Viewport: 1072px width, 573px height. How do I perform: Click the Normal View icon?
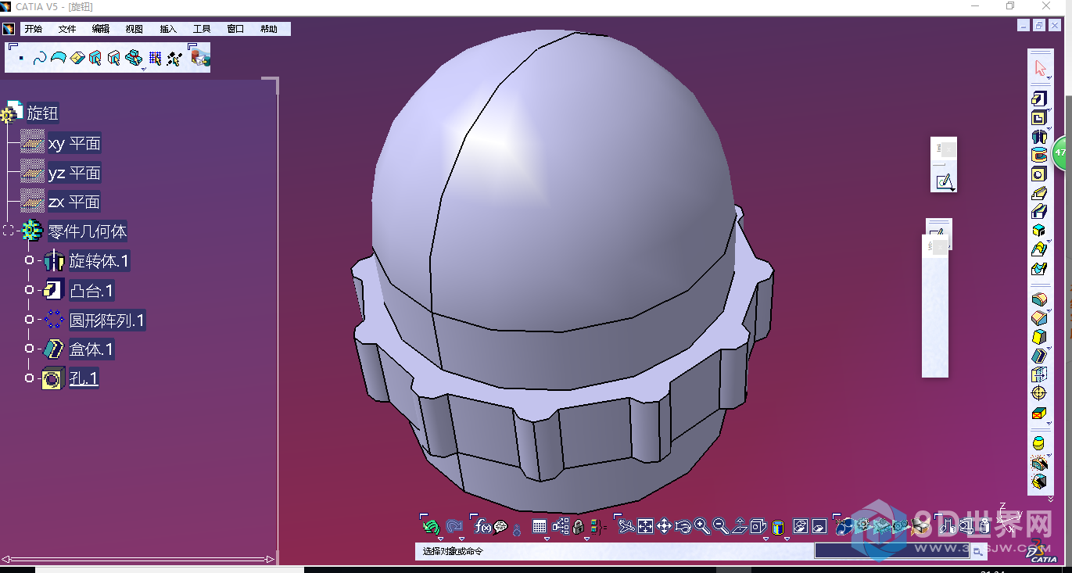(x=739, y=527)
